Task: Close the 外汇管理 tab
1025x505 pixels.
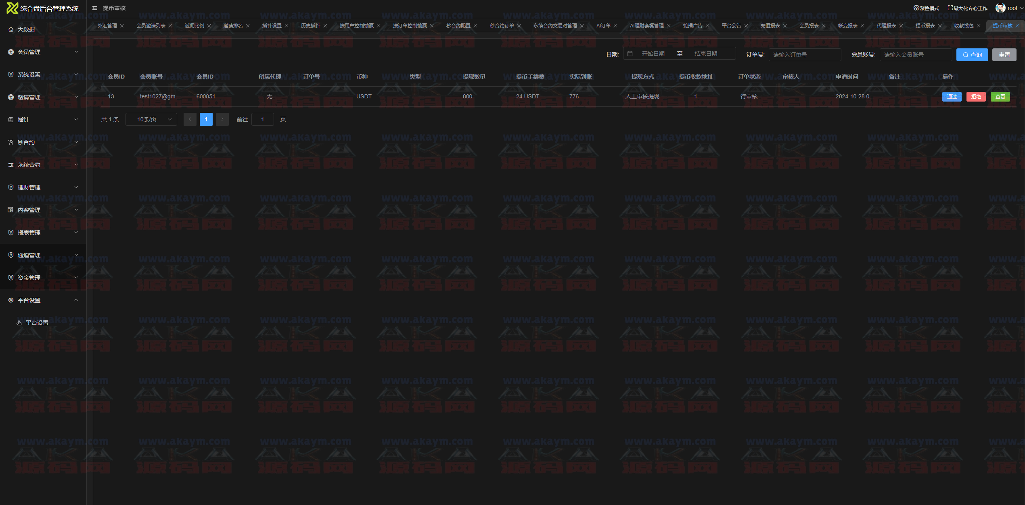Action: pos(122,26)
